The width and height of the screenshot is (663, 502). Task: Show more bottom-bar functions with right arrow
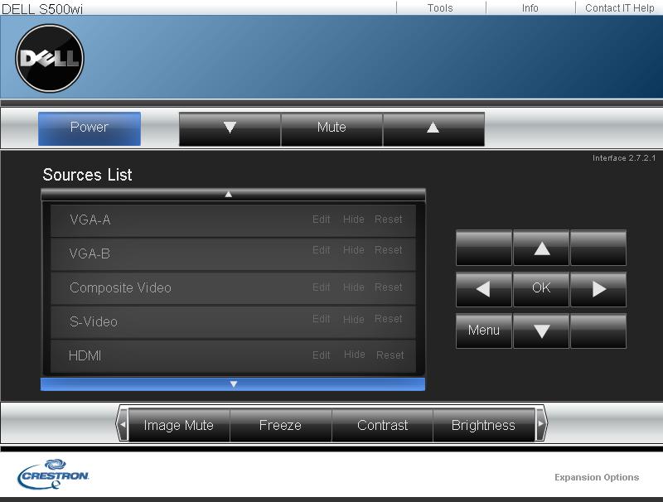pyautogui.click(x=541, y=424)
